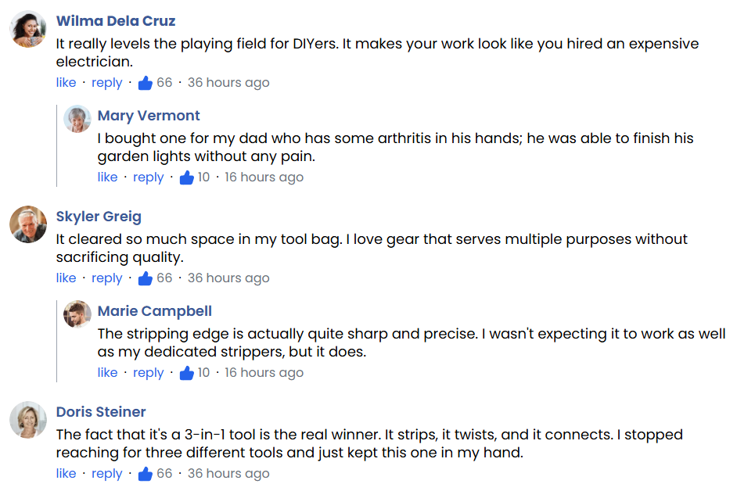Open Skyler Greig's avatar picture

pos(28,224)
